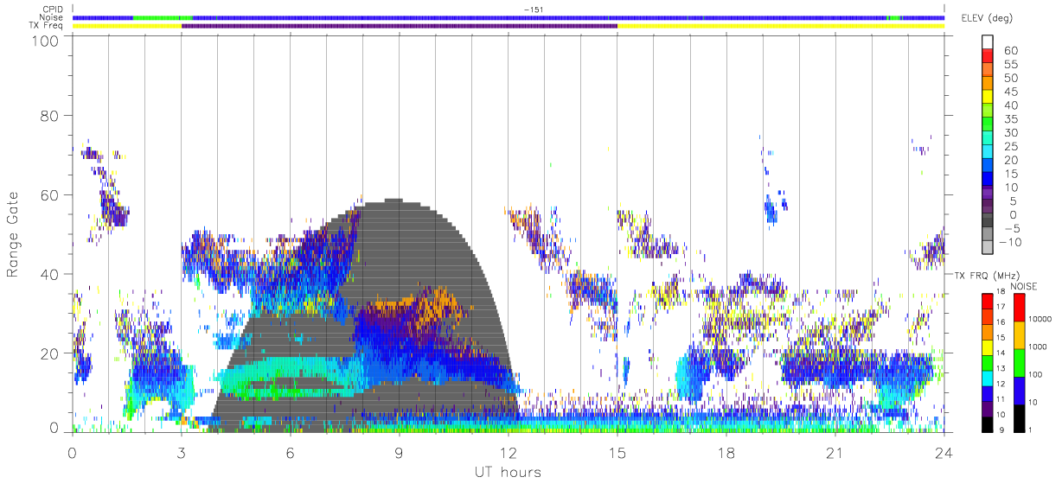Click the green segment of the NOISE colorbar
This screenshot has width=1062, height=490.
[1019, 362]
